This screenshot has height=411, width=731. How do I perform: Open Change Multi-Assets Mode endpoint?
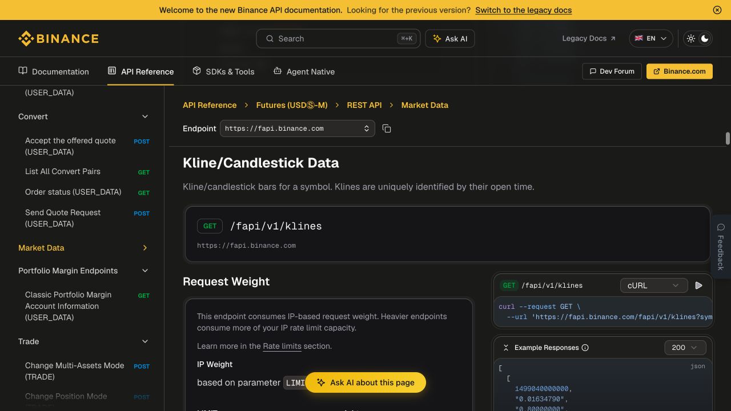tap(87, 371)
